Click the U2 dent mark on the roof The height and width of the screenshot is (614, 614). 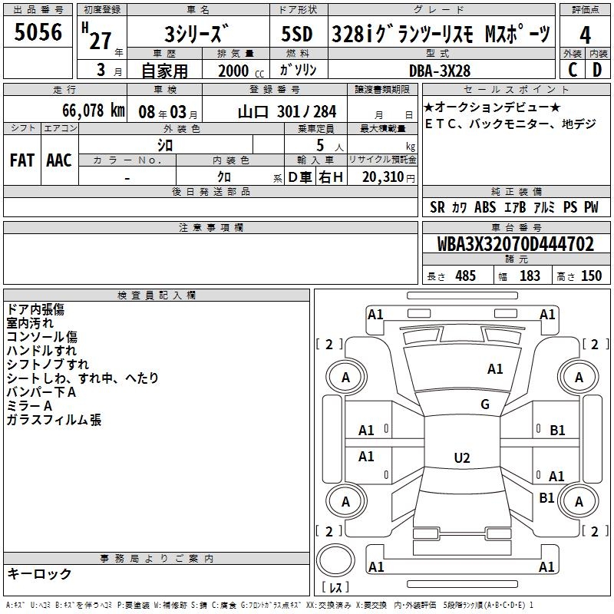pyautogui.click(x=462, y=457)
